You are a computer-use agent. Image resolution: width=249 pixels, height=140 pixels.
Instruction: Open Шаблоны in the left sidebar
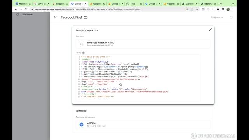[x=27, y=14]
